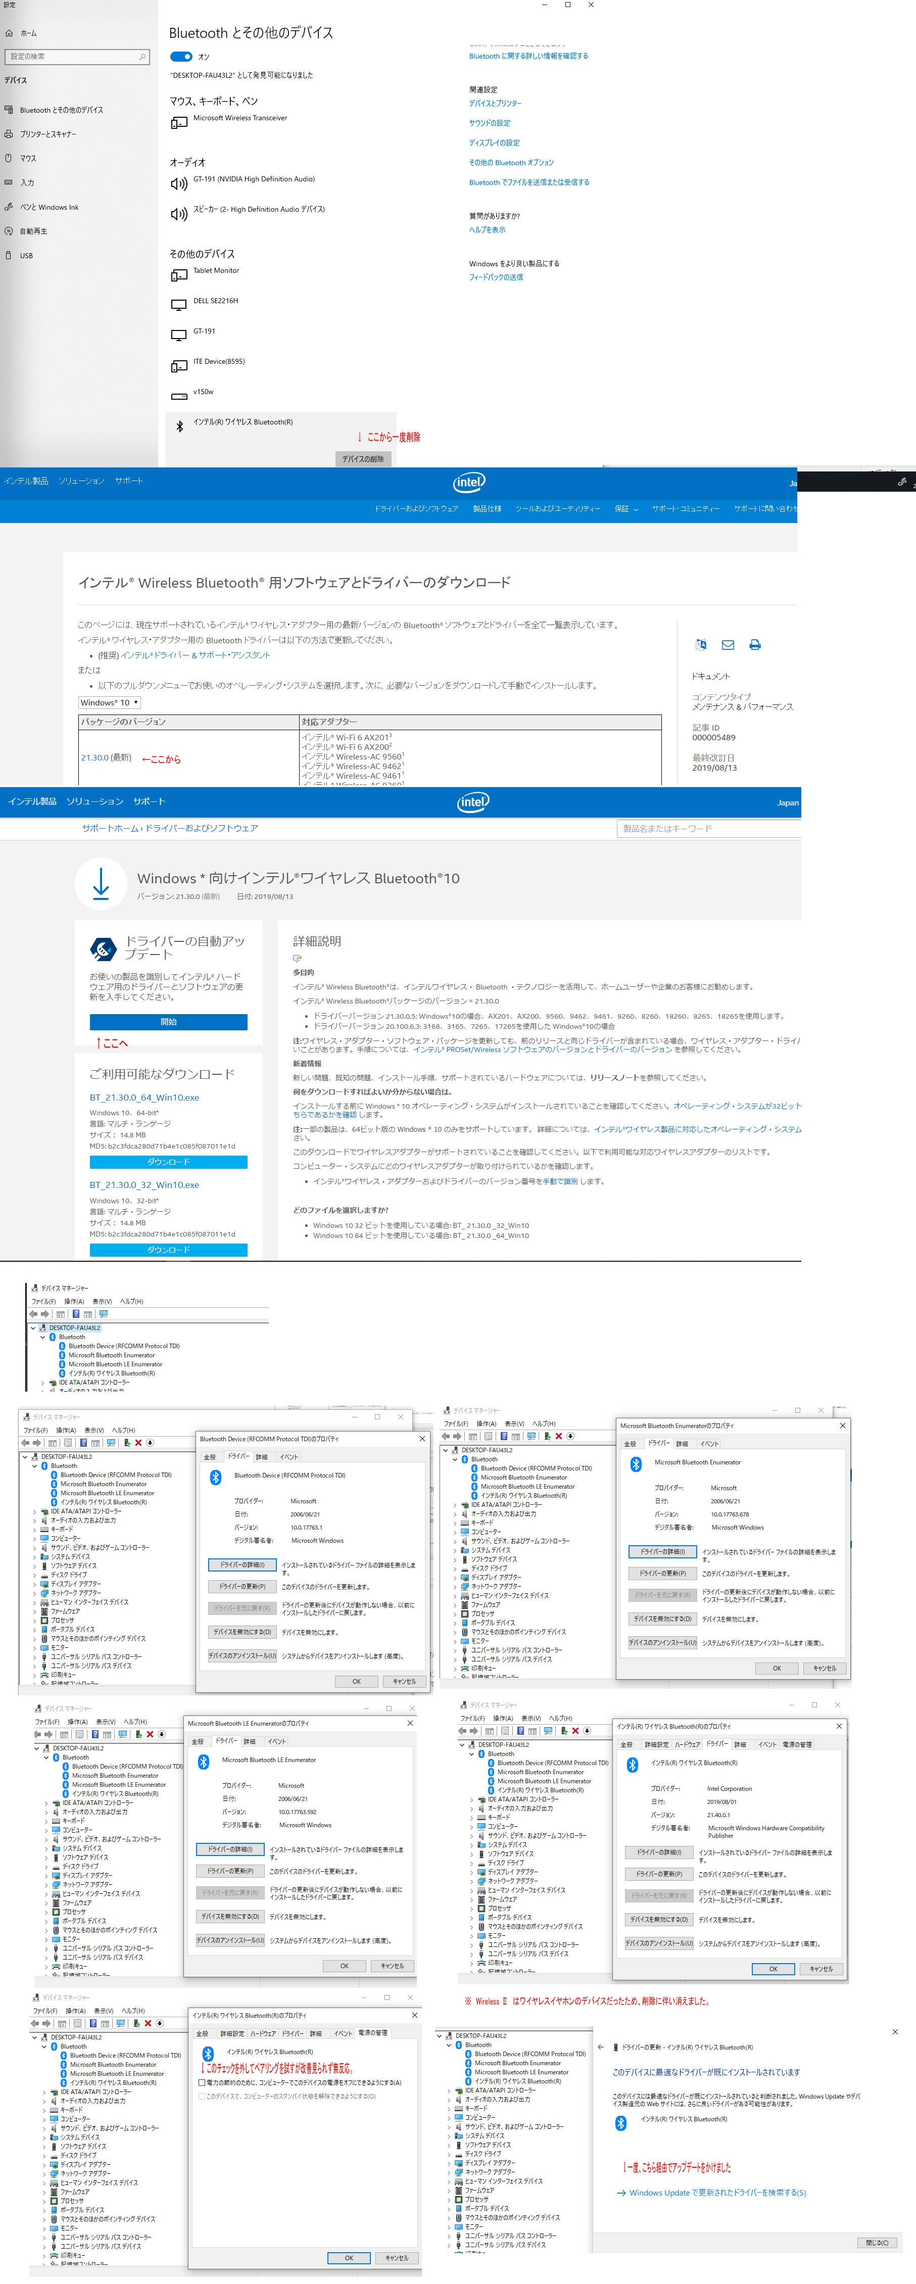Click デバイスのアンインストール(U) in Microsoft Bluetooth LE Enumerator properties
The image size is (916, 2284).
[x=230, y=1940]
